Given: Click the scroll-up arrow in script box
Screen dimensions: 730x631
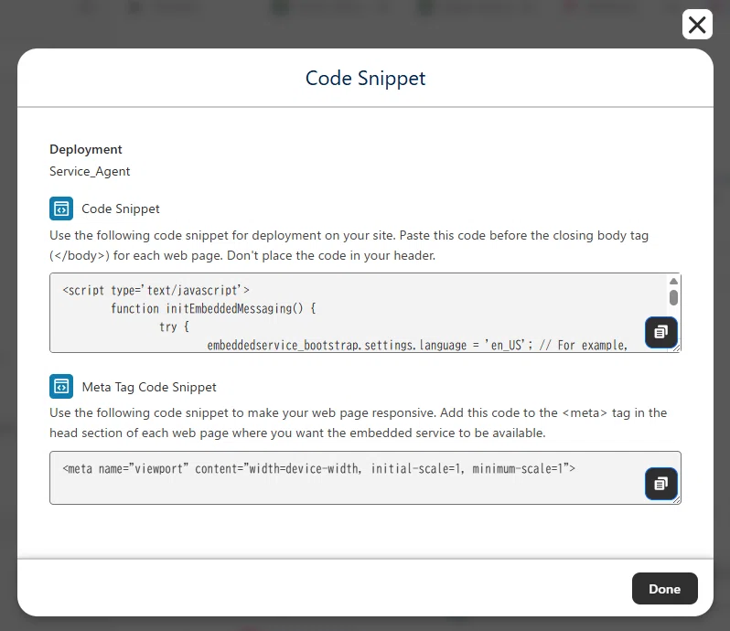Looking at the screenshot, I should click(x=673, y=281).
